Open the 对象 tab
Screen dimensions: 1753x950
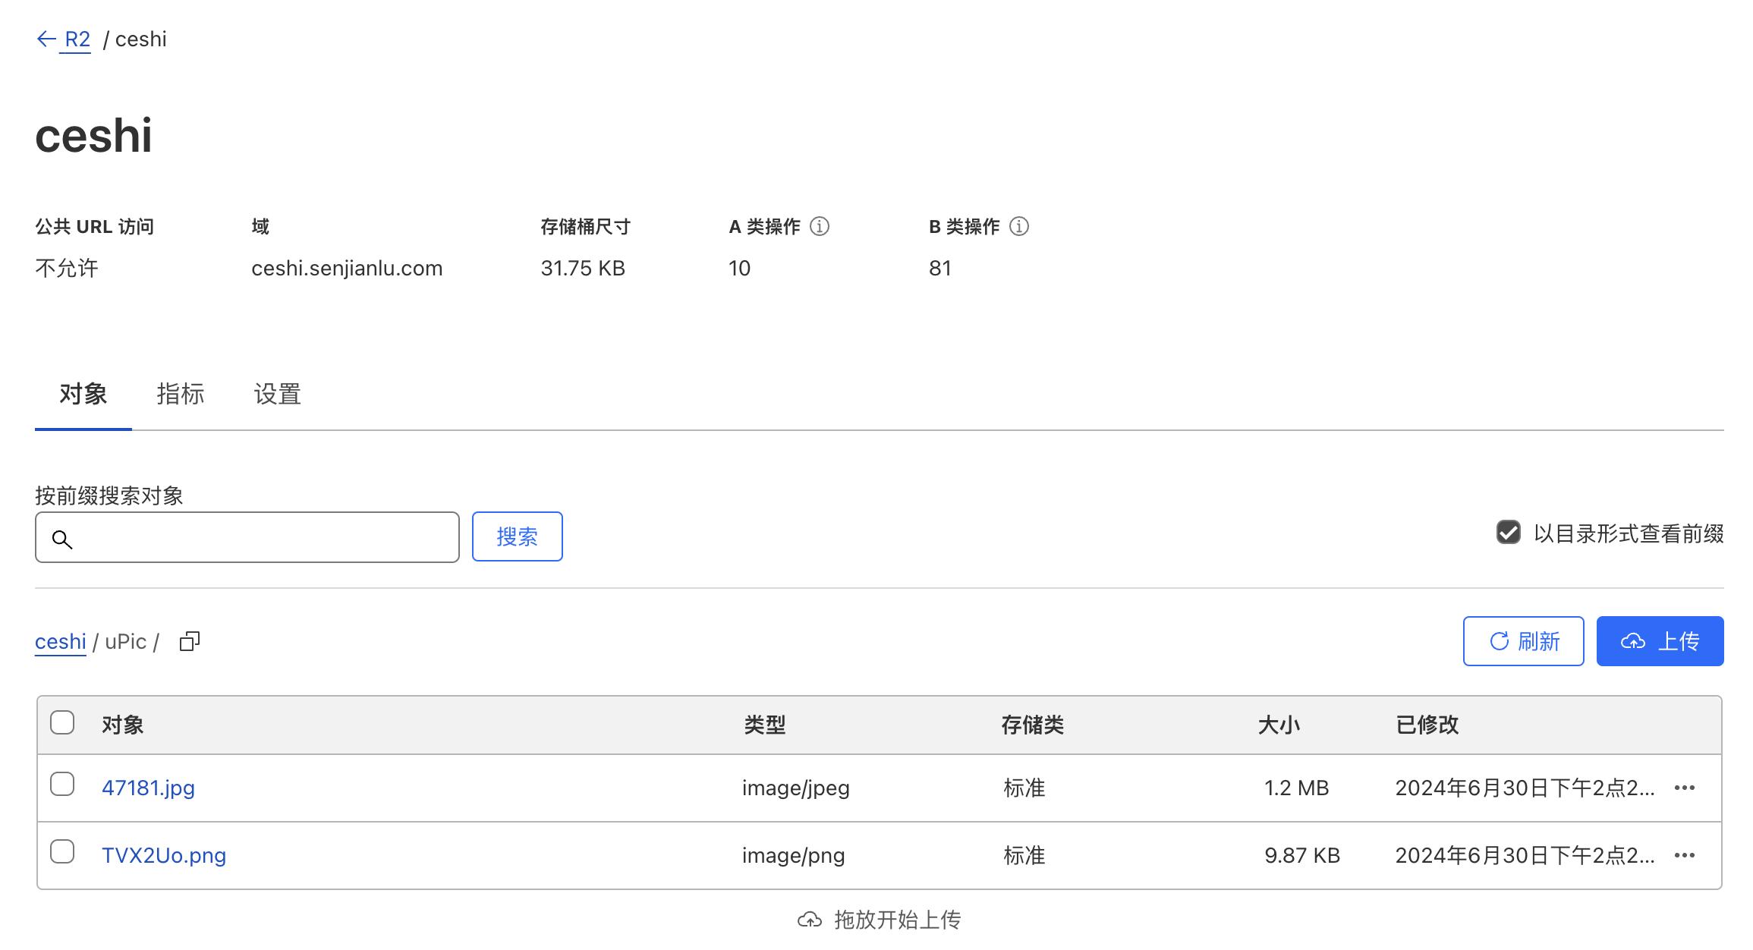83,394
